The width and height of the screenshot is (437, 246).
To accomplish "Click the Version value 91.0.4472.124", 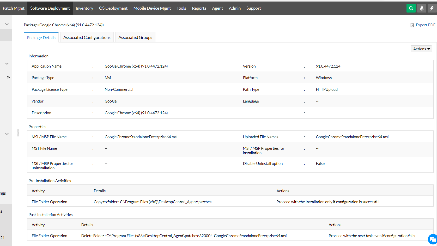I will coord(328,66).
